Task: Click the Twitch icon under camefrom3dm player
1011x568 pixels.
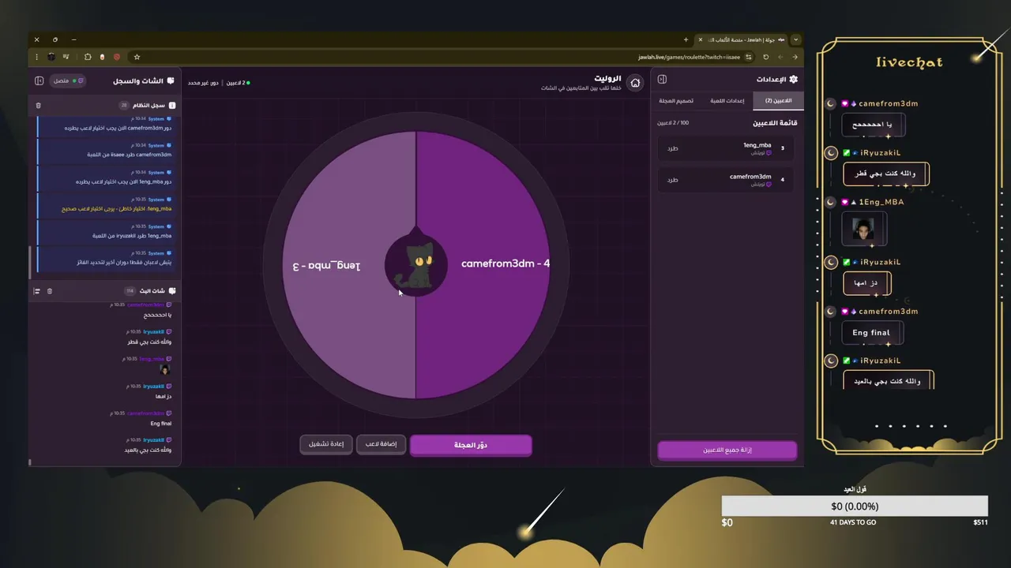Action: tap(769, 184)
